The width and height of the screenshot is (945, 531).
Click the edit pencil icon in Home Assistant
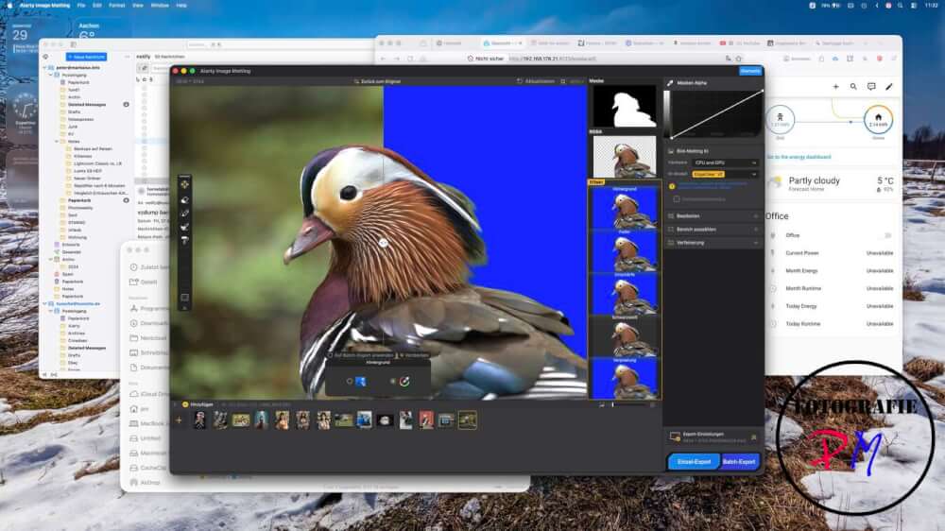889,87
